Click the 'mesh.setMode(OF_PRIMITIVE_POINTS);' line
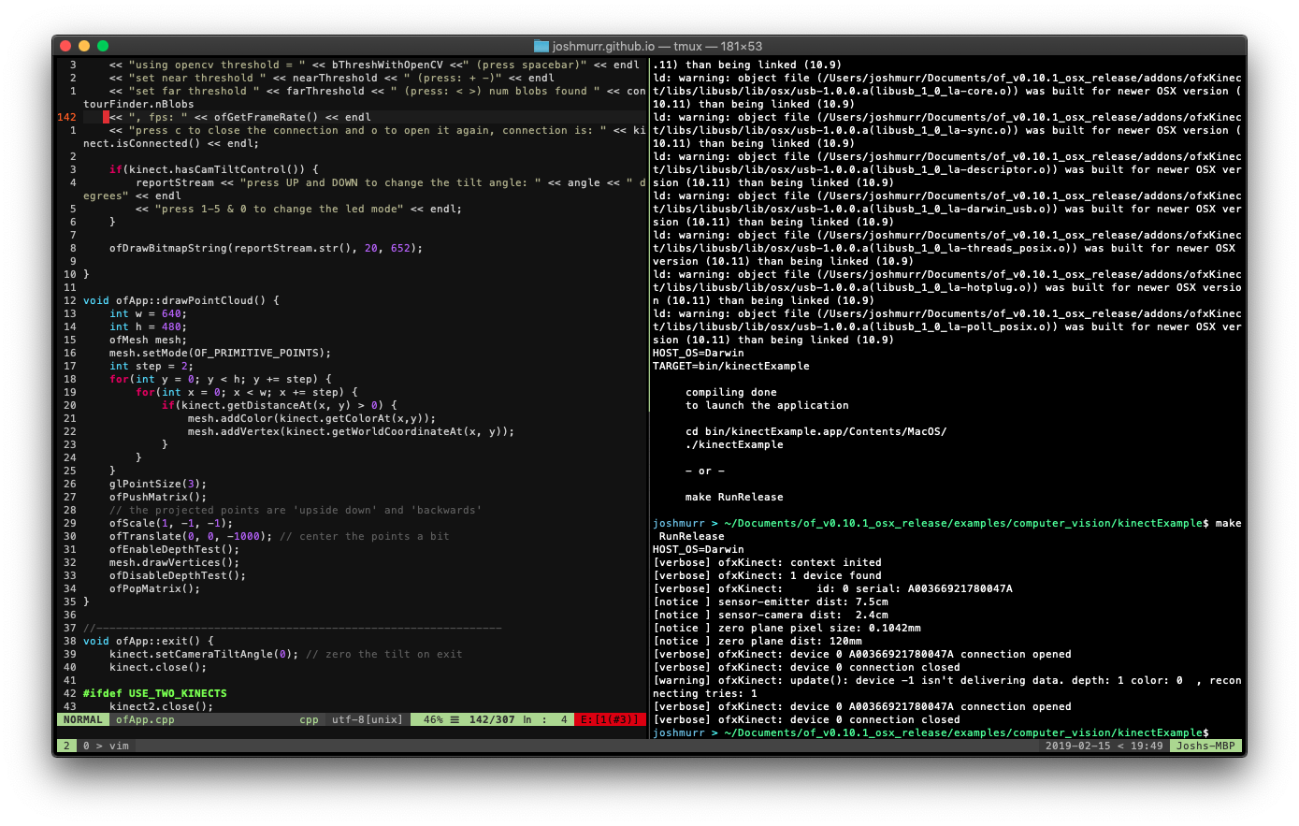The height and width of the screenshot is (826, 1299). click(220, 353)
